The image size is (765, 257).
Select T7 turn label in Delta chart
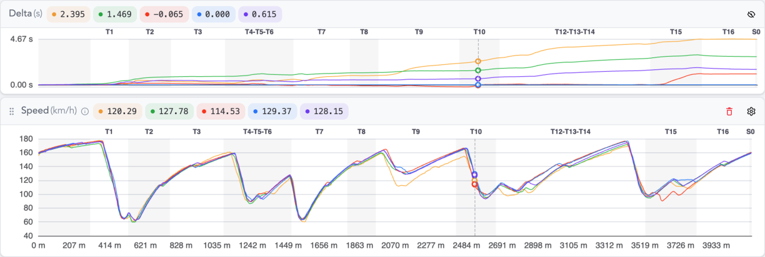[321, 31]
